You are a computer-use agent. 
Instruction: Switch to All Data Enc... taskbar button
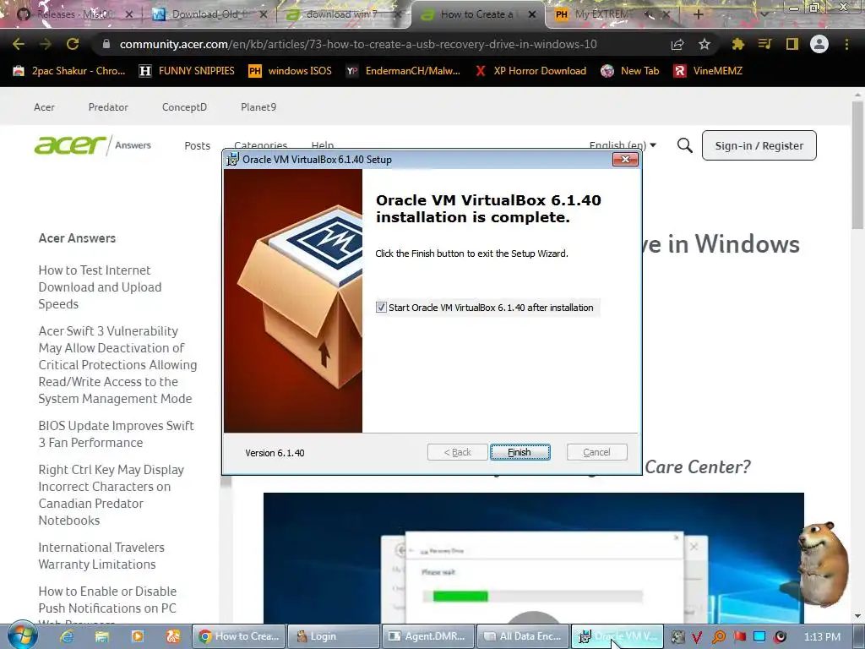(523, 636)
